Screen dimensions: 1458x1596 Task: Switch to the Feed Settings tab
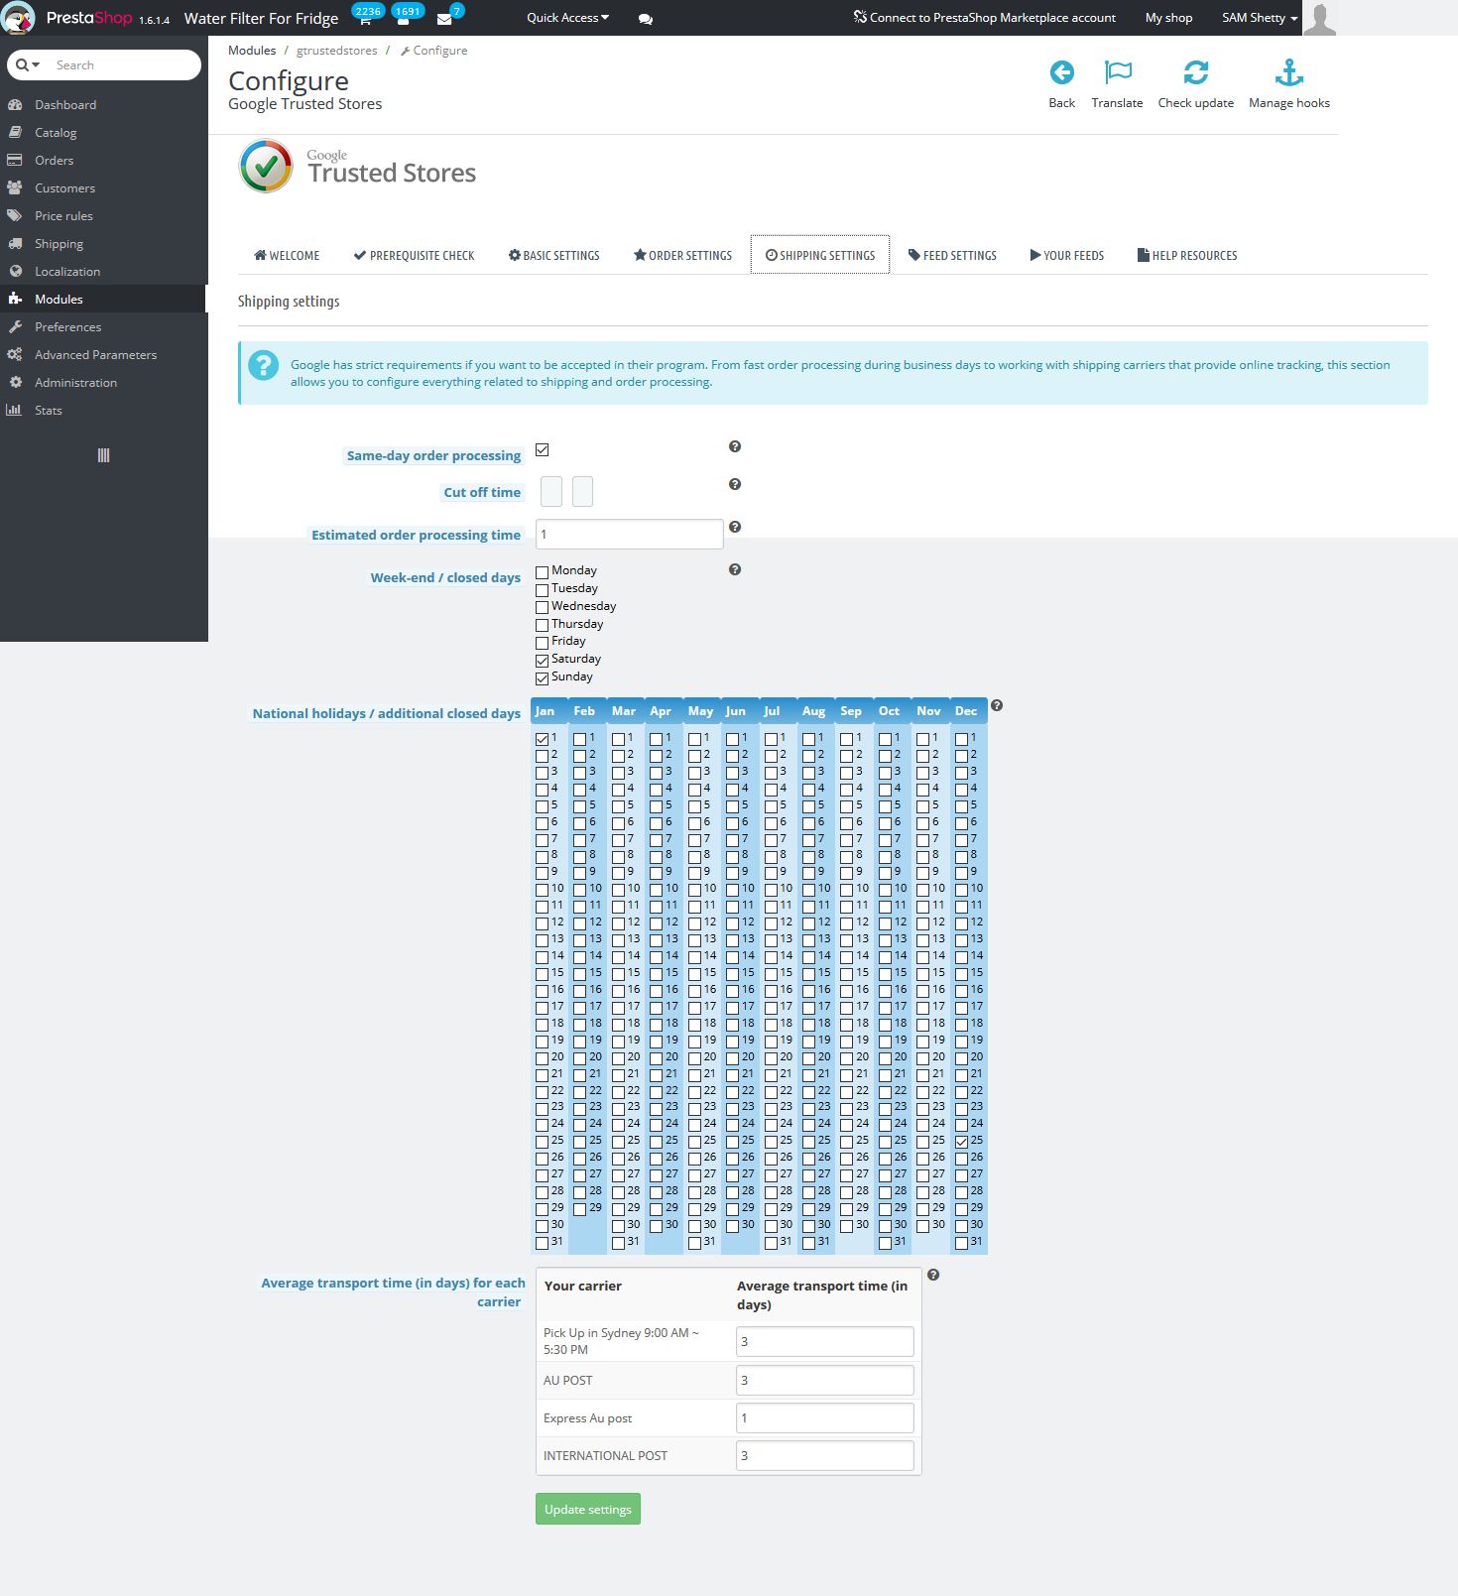(952, 255)
